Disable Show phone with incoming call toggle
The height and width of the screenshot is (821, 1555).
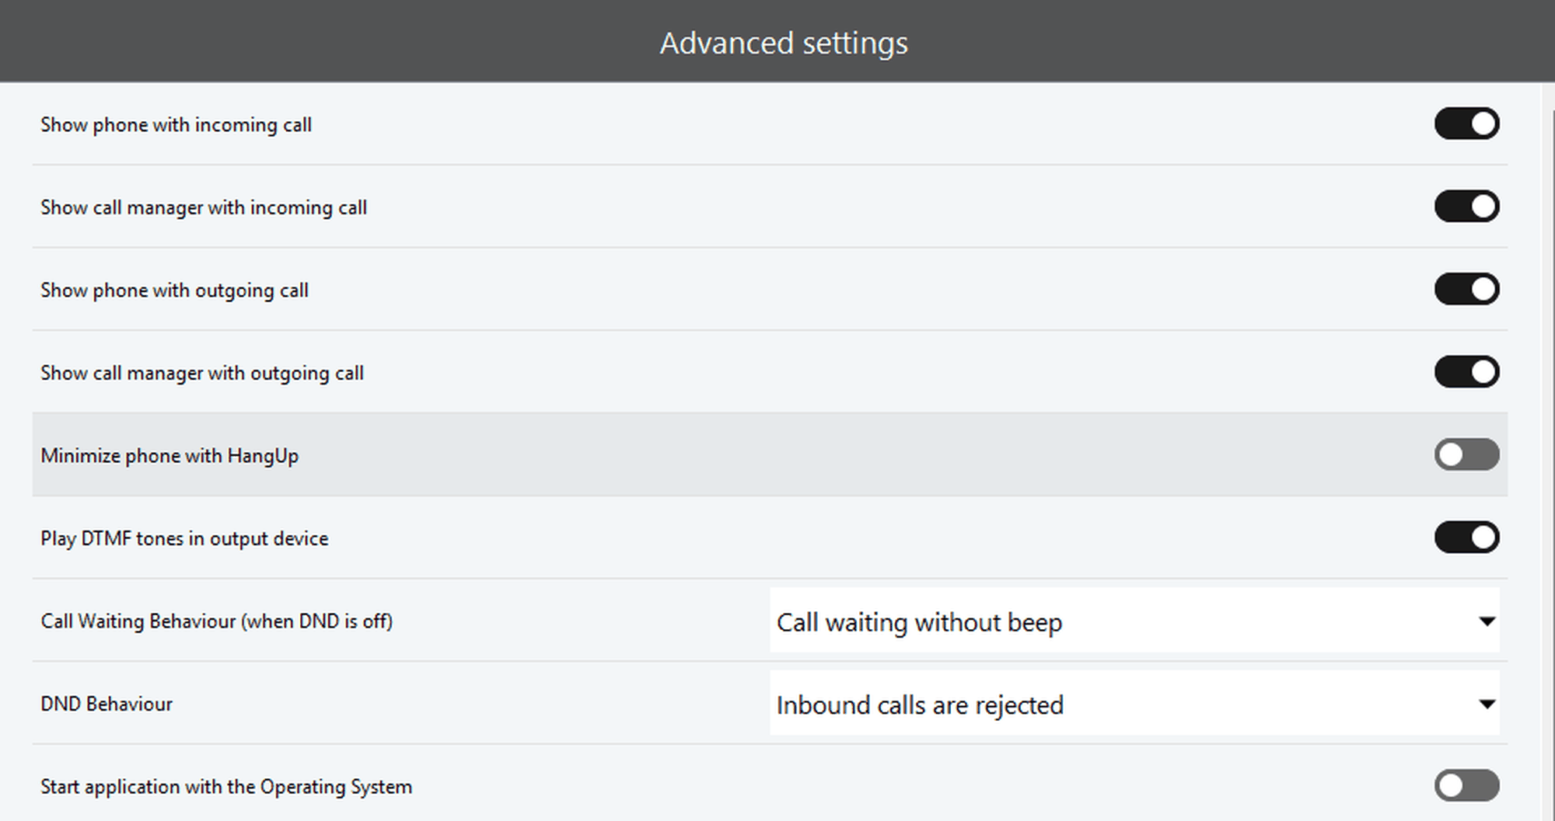(1466, 124)
